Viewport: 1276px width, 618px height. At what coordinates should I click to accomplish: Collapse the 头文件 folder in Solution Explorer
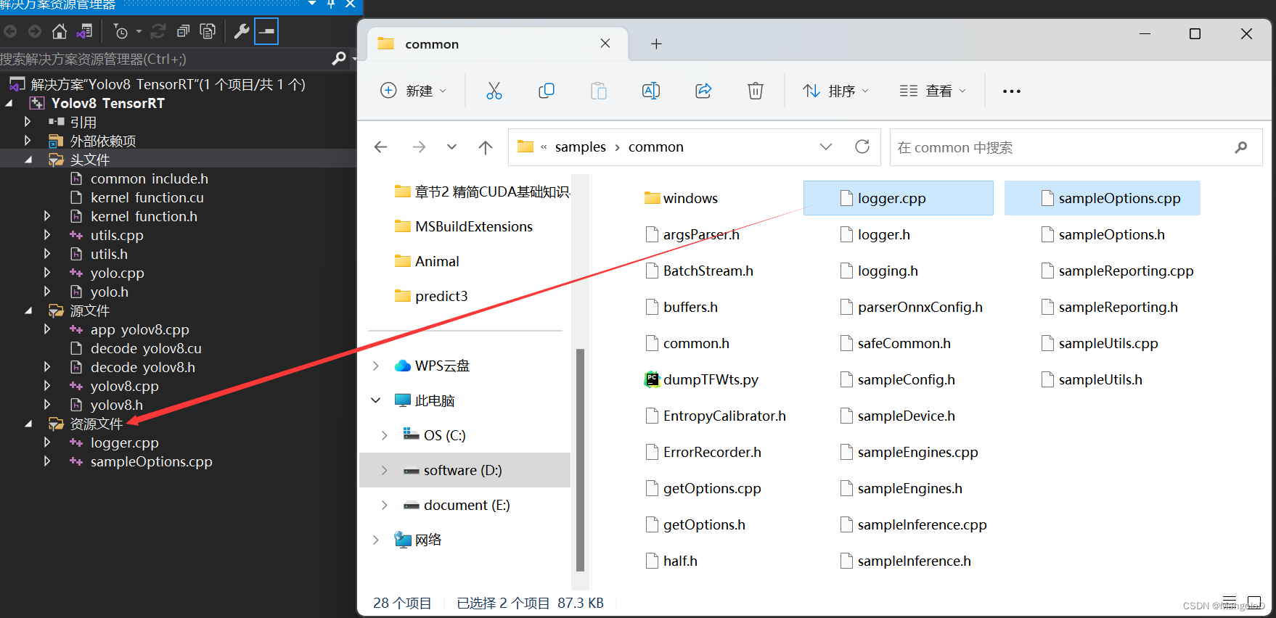click(28, 160)
